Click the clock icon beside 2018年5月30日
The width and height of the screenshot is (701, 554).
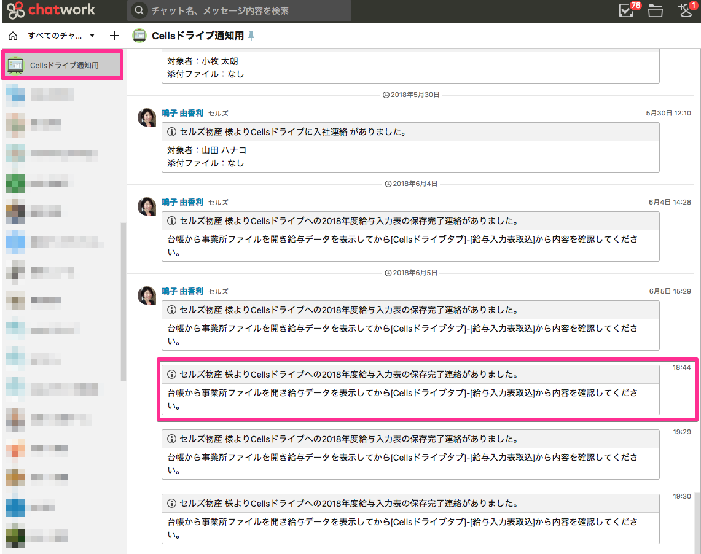click(386, 95)
